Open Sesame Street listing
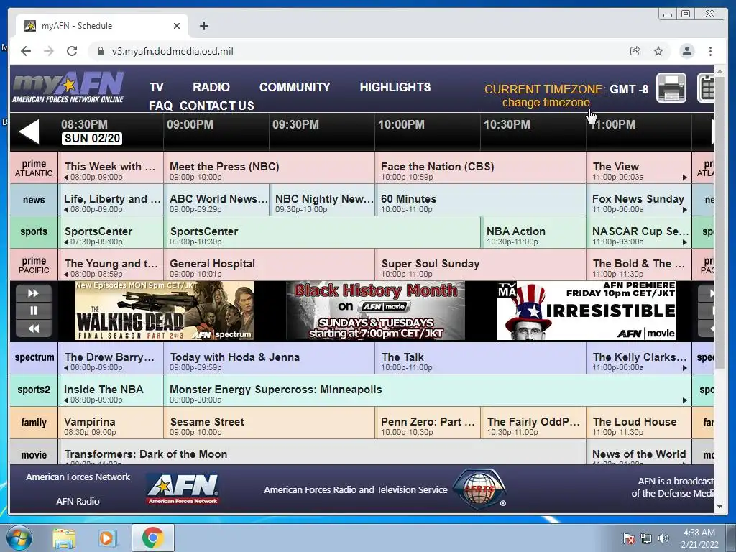Viewport: 736px width, 552px height. click(x=270, y=423)
